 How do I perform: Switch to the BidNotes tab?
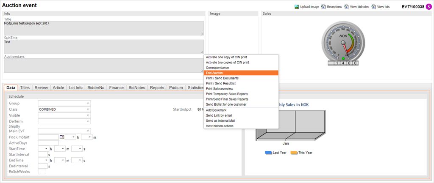point(136,88)
